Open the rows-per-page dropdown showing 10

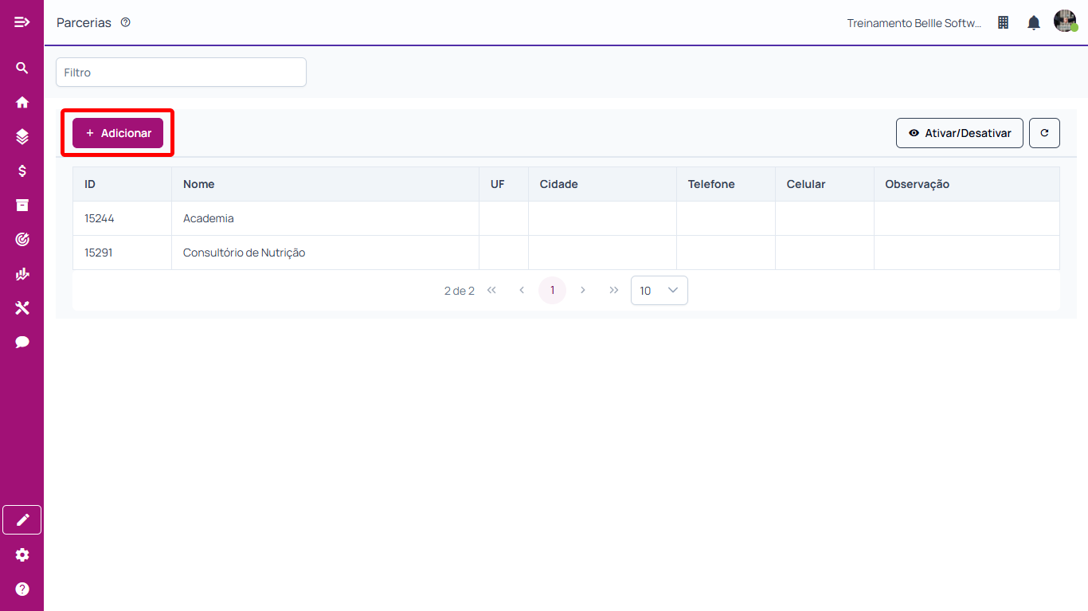pos(659,291)
